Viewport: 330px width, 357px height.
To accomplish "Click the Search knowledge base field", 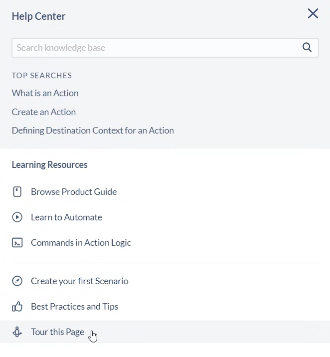I will (157, 48).
